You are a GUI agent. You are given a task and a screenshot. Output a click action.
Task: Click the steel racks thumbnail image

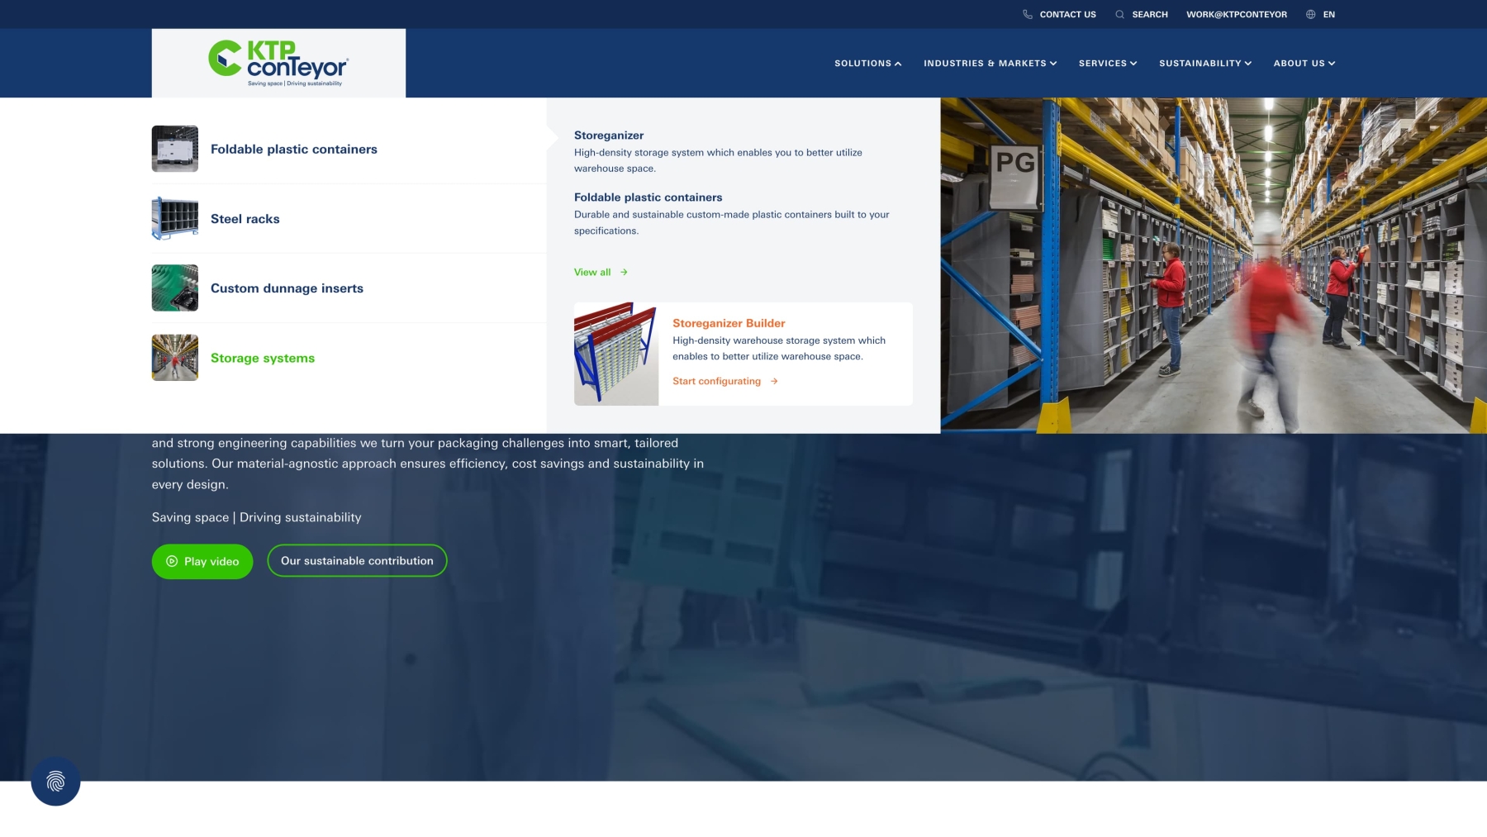coord(174,218)
